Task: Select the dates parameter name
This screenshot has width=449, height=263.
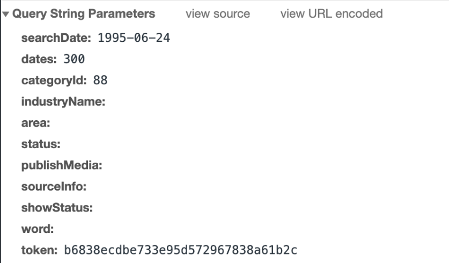Action: (x=36, y=60)
